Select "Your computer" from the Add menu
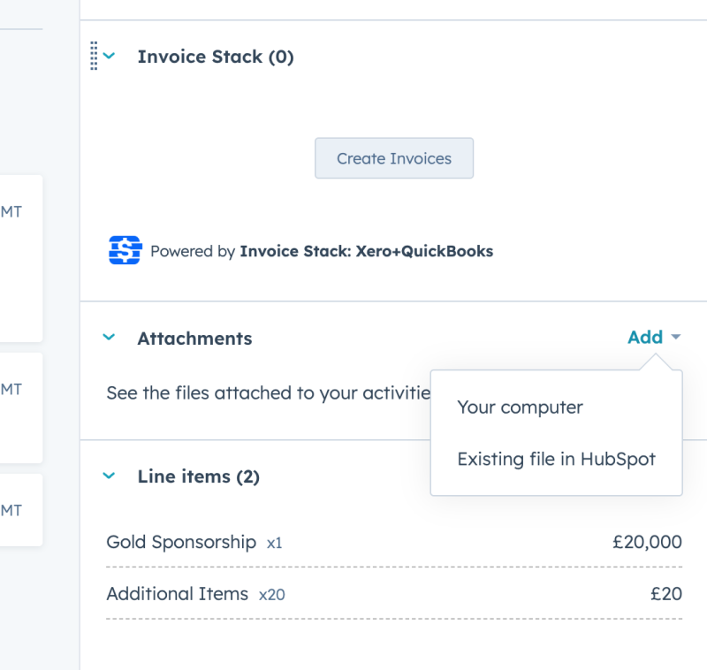Screen dimensions: 707x670 pos(520,407)
